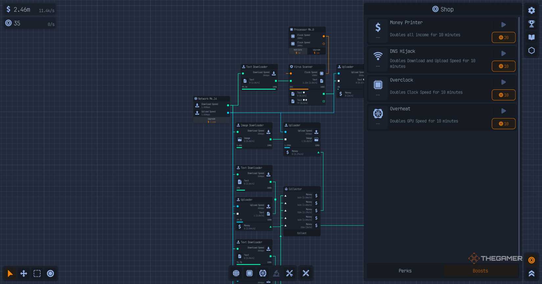Open the CPU chip category in bottom toolbar
Screen dimensions: 542x284
point(249,273)
